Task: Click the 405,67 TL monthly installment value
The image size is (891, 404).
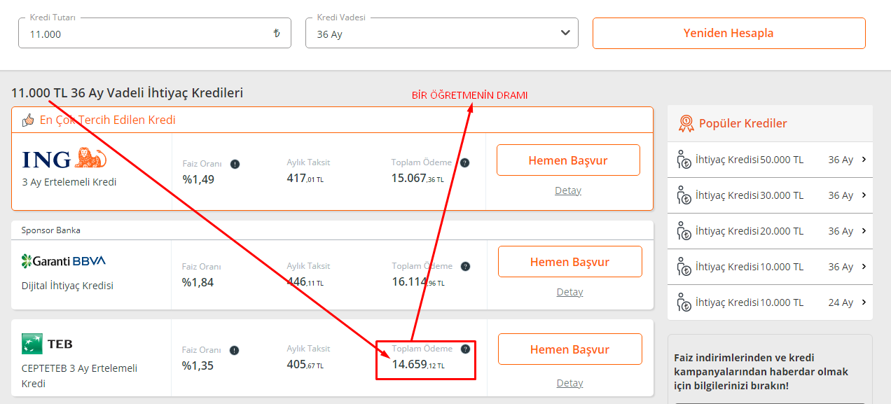Action: (x=305, y=365)
